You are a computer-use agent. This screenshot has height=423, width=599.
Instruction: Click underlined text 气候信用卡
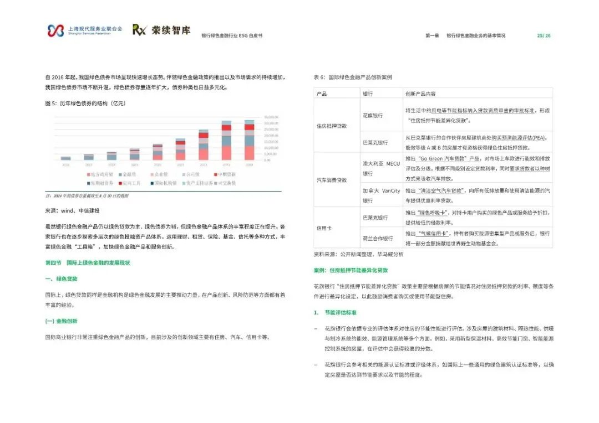(433, 234)
